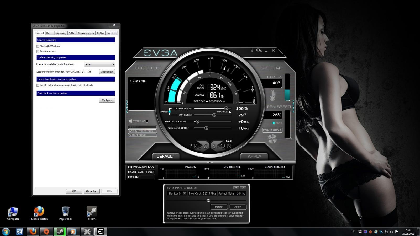
Task: Click Apply in Pixel Clock OC
Action: click(x=238, y=207)
